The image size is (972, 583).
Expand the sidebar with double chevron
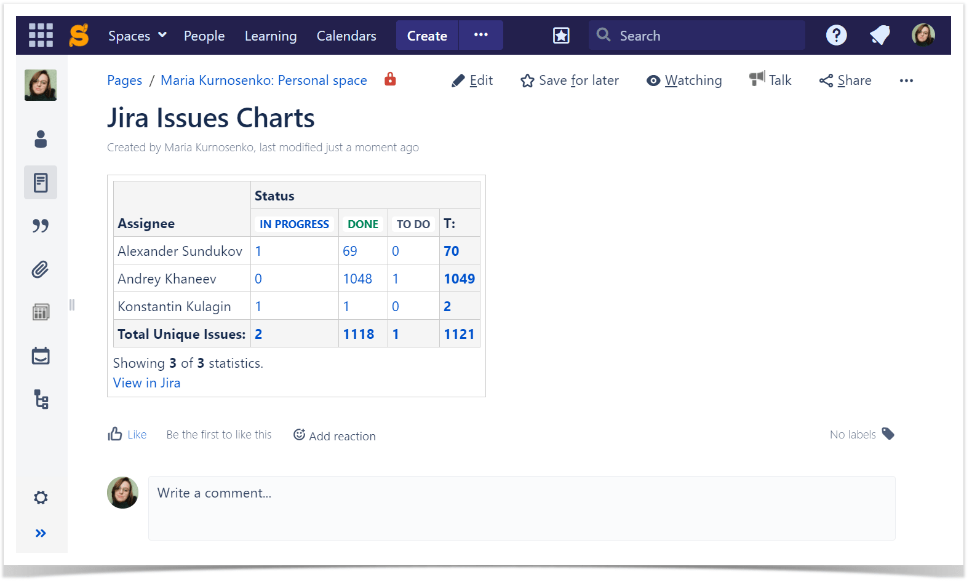[x=41, y=533]
